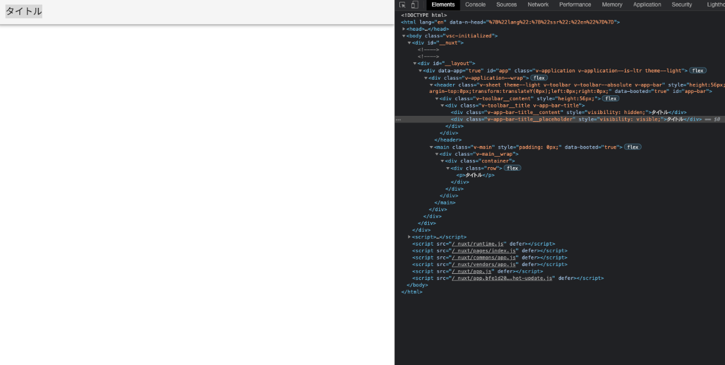Viewport: 725px width, 365px height.
Task: Expand the collapsed script element
Action: (x=410, y=237)
